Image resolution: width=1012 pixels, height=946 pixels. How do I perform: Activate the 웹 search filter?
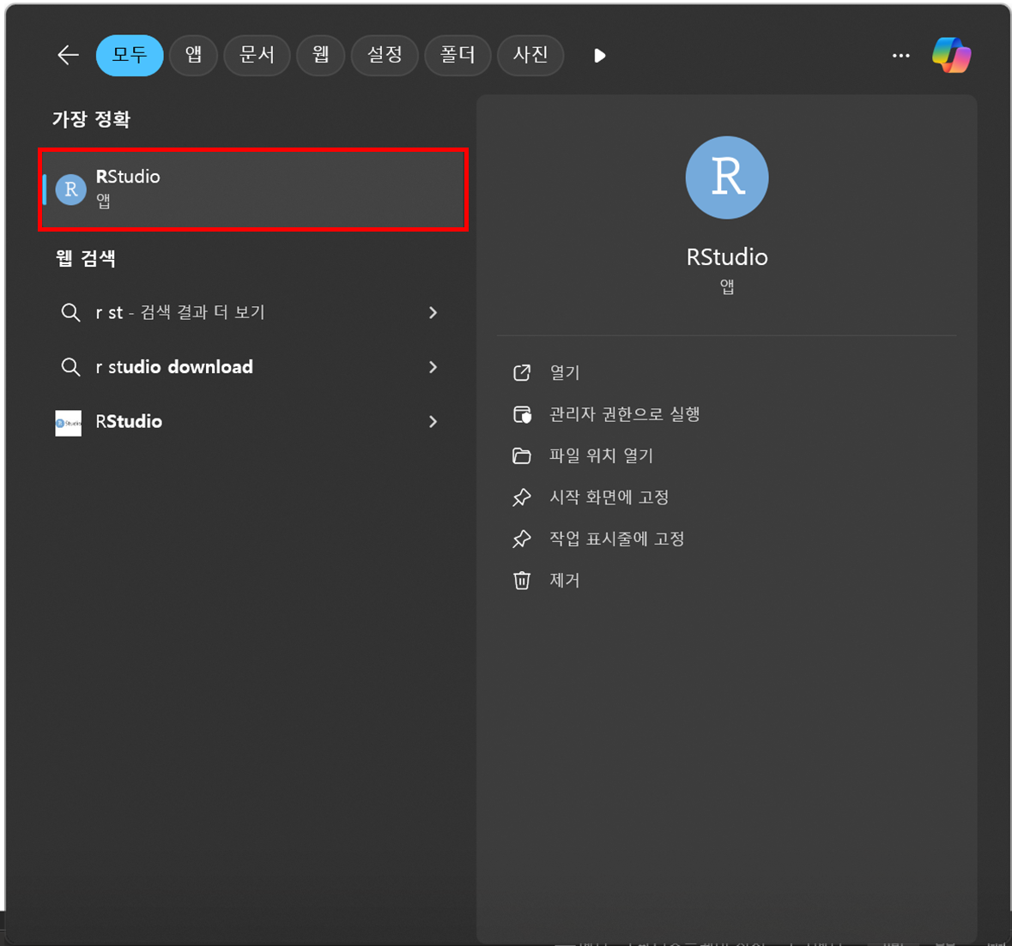point(320,55)
